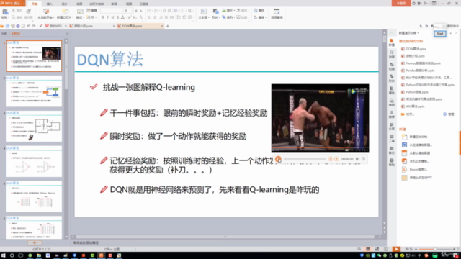Select the Format Painter brush icon
This screenshot has height=259, width=461.
coord(29,12)
